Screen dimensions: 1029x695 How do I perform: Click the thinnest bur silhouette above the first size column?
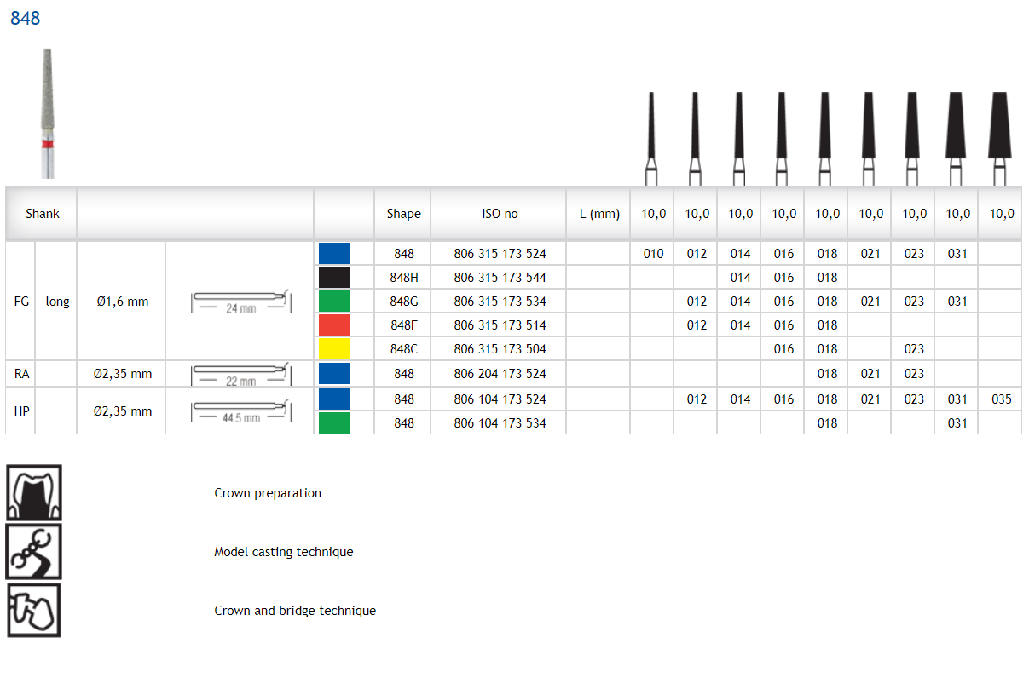(x=651, y=138)
